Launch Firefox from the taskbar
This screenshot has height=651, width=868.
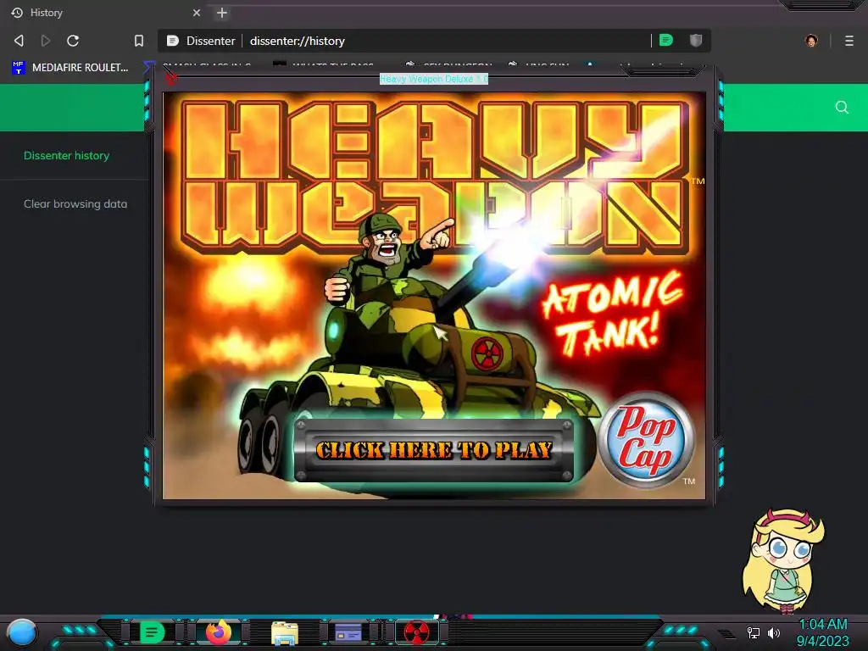(219, 632)
